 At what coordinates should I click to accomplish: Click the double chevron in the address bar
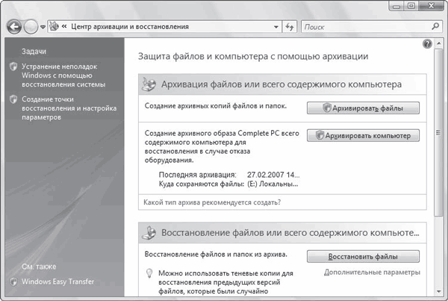point(65,27)
